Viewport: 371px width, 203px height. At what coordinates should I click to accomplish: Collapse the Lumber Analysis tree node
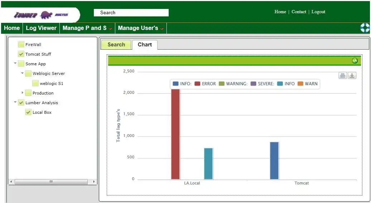(15, 102)
